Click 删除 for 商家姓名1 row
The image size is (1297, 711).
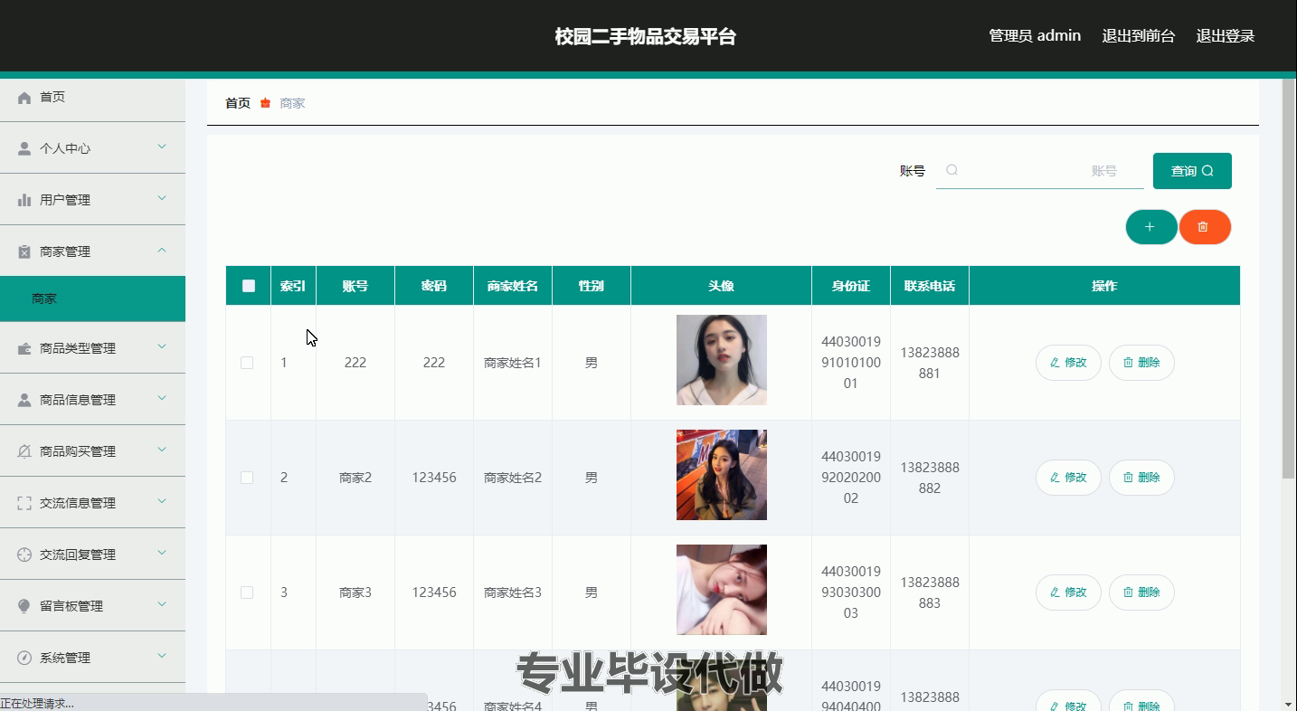click(1141, 363)
